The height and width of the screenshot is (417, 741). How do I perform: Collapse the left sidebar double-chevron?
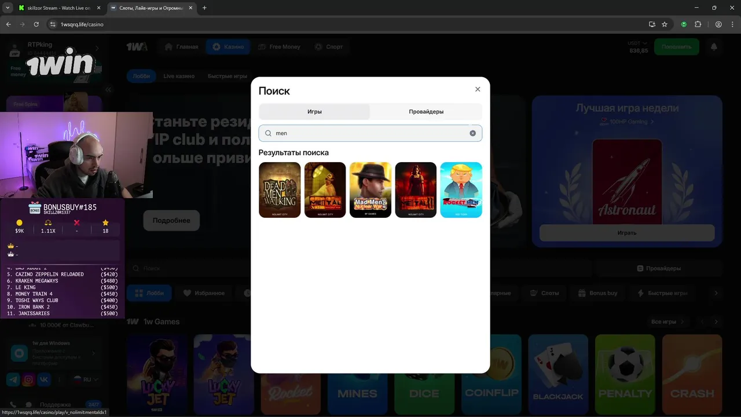(108, 90)
